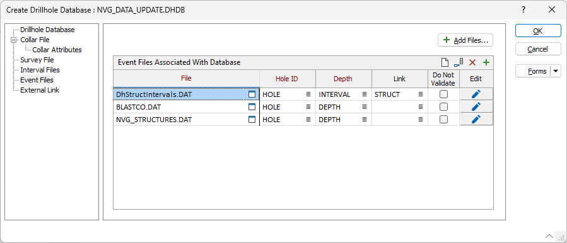This screenshot has height=243, width=567.
Task: Edit DhStructIntervals.DAT with the pencil icon
Action: 476,94
